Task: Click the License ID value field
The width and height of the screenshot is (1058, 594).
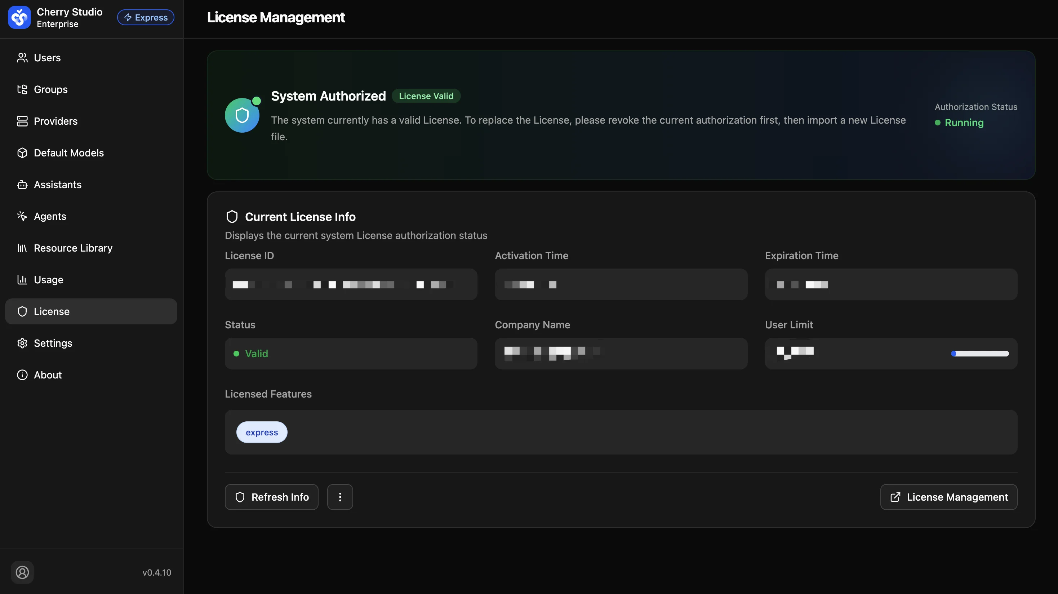Action: pyautogui.click(x=351, y=284)
